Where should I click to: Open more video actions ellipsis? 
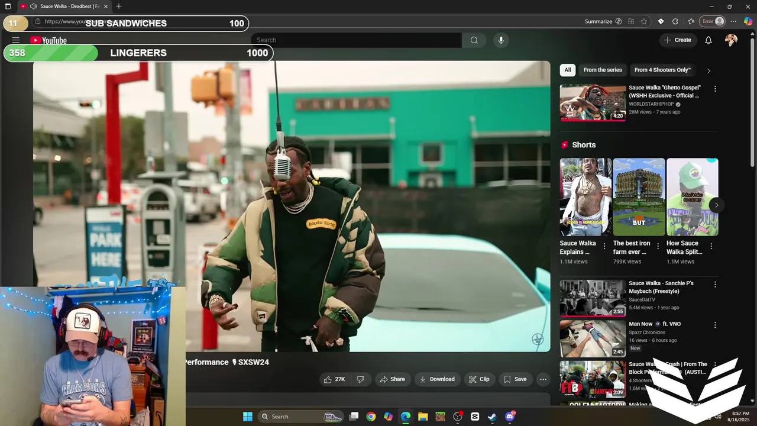[543, 379]
